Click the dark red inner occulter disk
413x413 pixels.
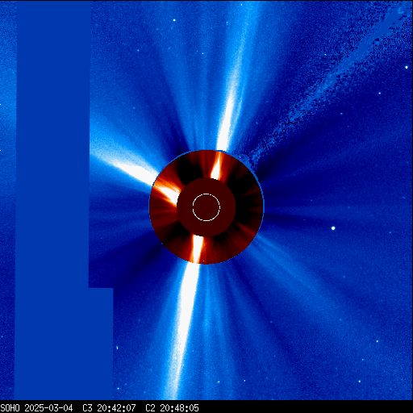pos(206,207)
